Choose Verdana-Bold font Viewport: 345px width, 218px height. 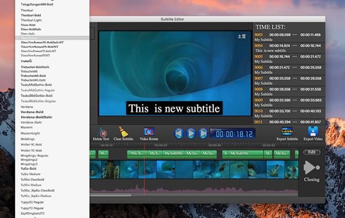tap(32, 112)
